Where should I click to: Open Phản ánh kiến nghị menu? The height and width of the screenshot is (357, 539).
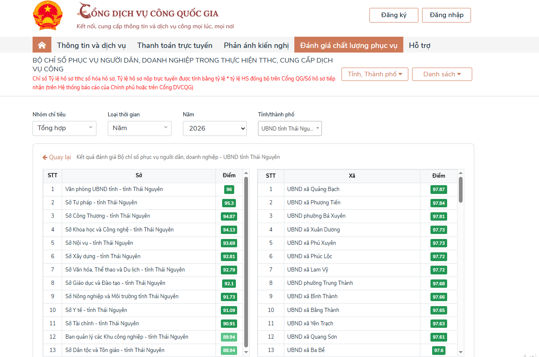click(x=256, y=45)
